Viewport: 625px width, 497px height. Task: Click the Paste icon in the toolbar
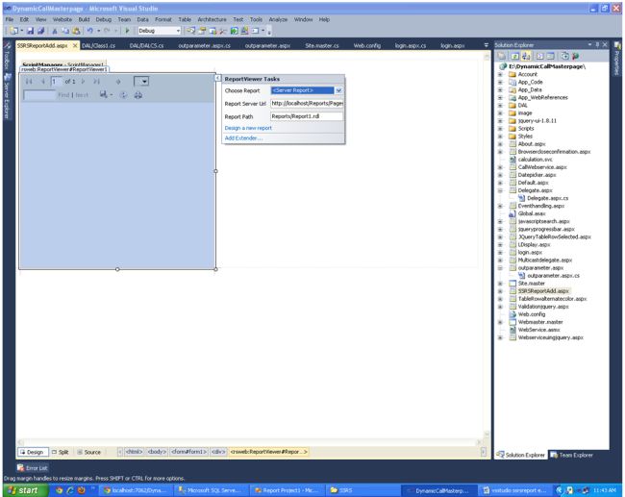coord(76,31)
